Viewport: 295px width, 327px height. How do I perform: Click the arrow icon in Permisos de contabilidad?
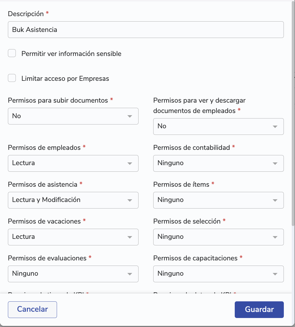pos(275,163)
